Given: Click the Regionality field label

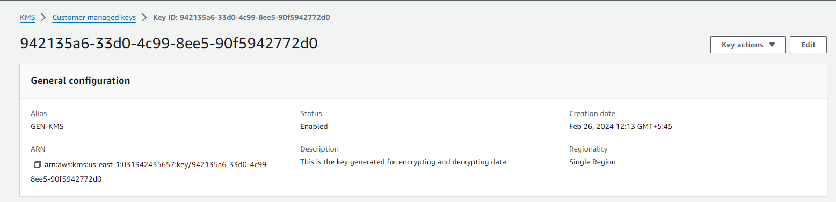Looking at the screenshot, I should coord(588,149).
